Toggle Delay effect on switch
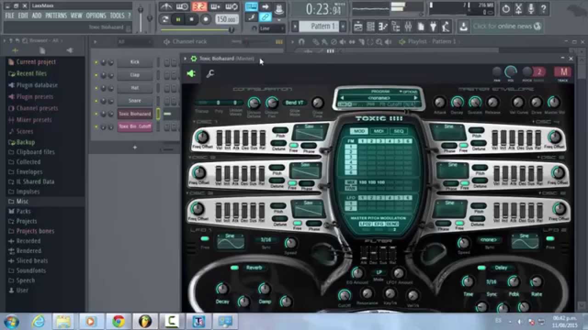Image resolution: width=588 pixels, height=330 pixels. [x=481, y=268]
